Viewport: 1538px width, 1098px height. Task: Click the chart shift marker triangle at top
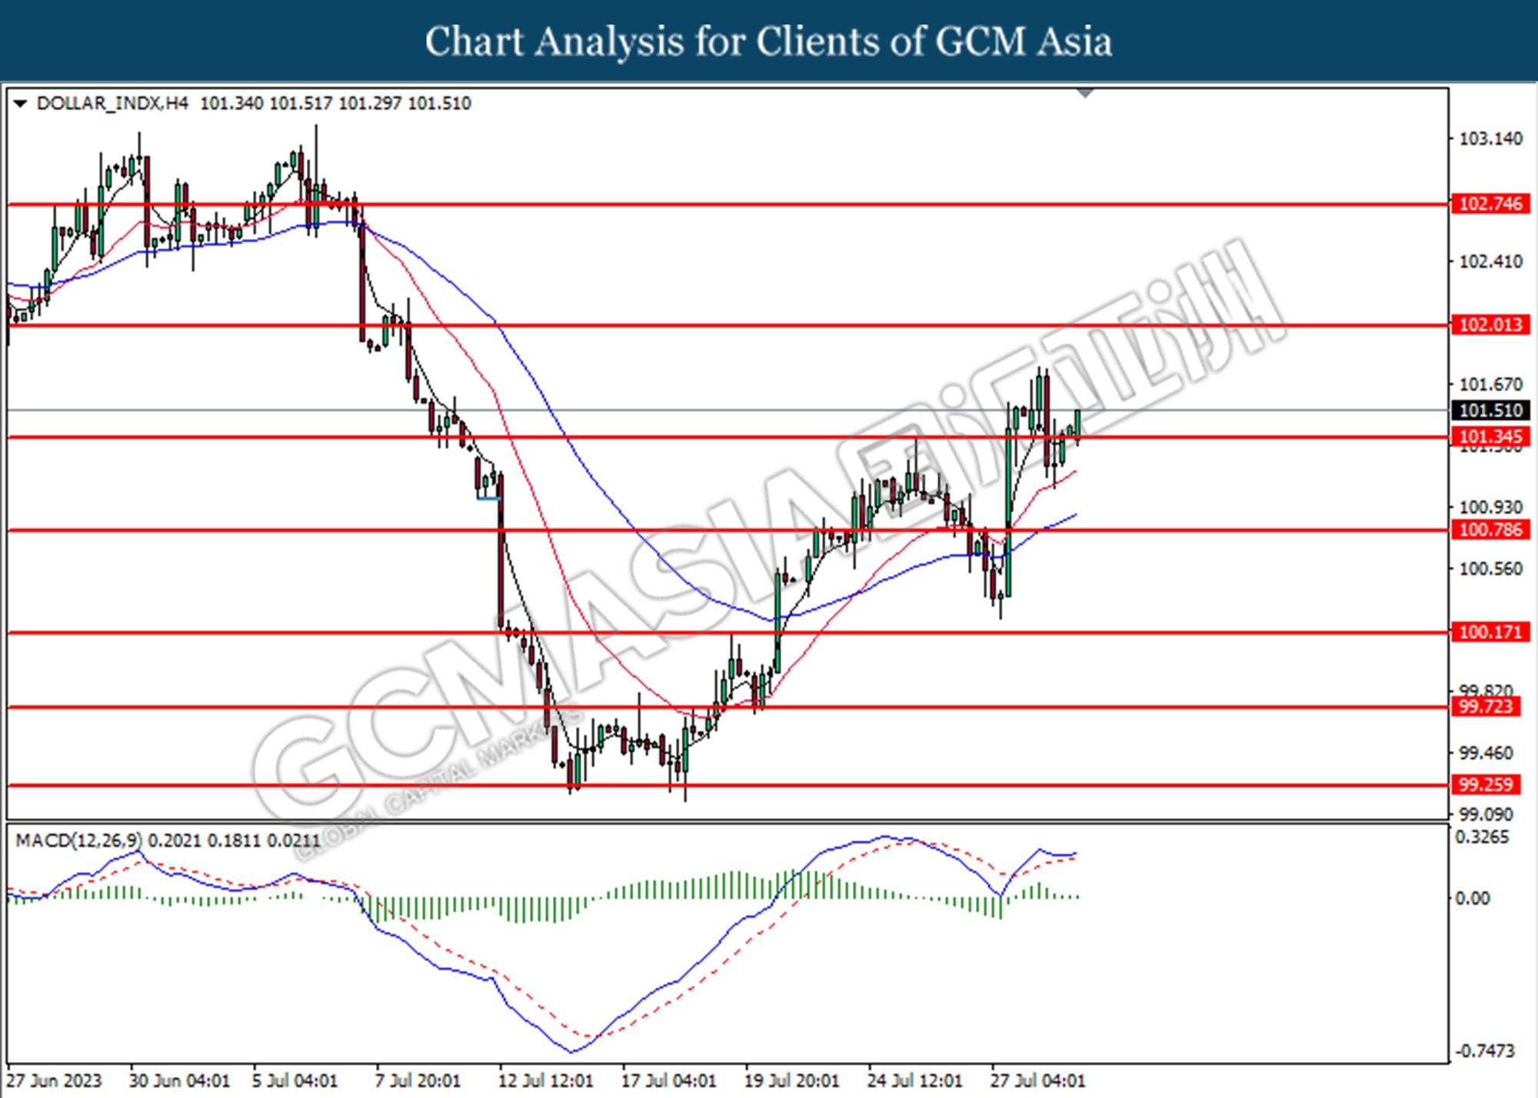tap(1085, 94)
